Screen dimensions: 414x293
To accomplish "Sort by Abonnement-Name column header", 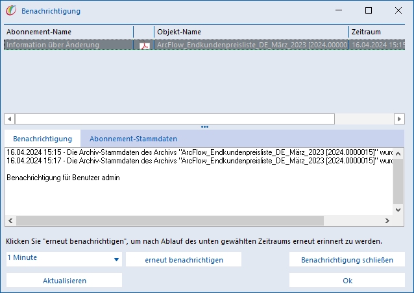I will click(69, 32).
